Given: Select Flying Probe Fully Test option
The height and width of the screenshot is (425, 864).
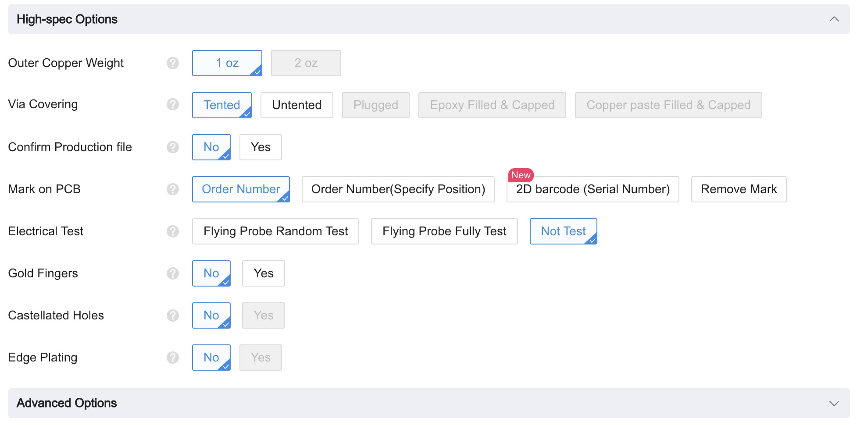Looking at the screenshot, I should coord(444,231).
